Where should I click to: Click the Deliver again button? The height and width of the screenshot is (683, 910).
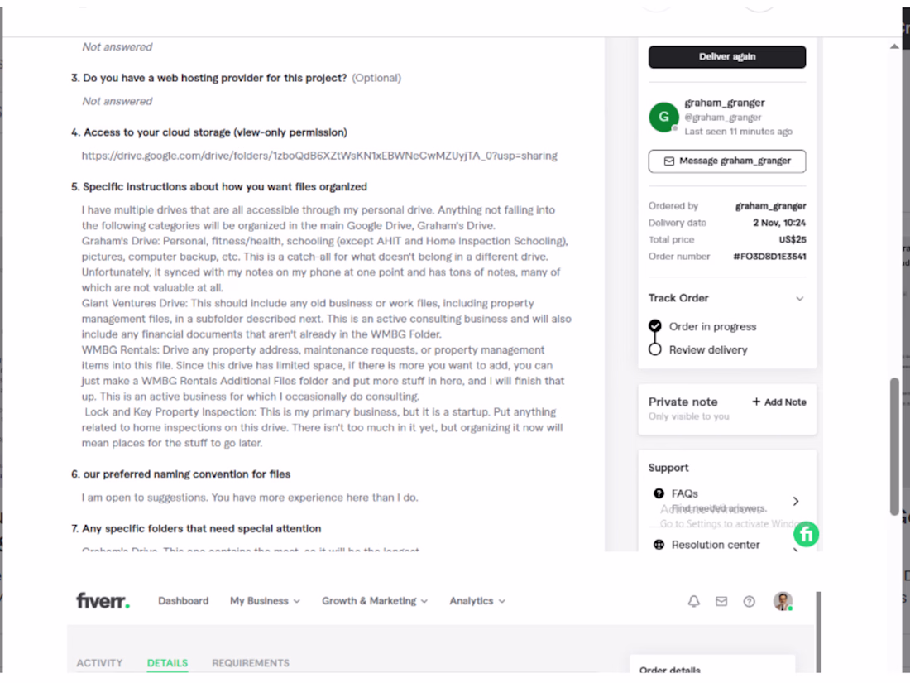click(726, 57)
